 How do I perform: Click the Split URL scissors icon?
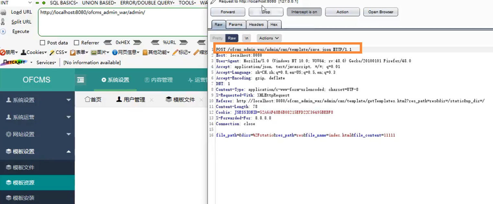pyautogui.click(x=3, y=22)
